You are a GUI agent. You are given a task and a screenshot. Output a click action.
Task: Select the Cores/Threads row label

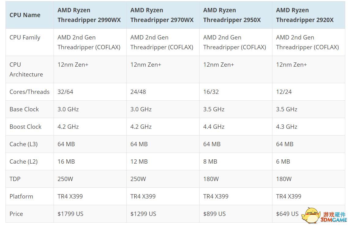[x=29, y=92]
